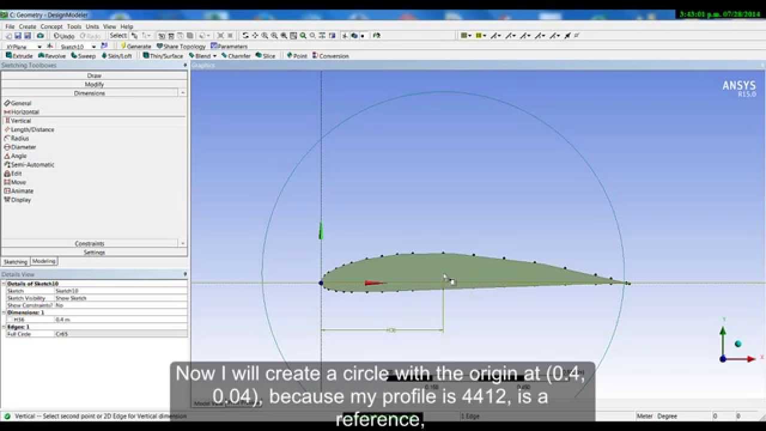
Task: Click the Undo button
Action: (x=64, y=36)
